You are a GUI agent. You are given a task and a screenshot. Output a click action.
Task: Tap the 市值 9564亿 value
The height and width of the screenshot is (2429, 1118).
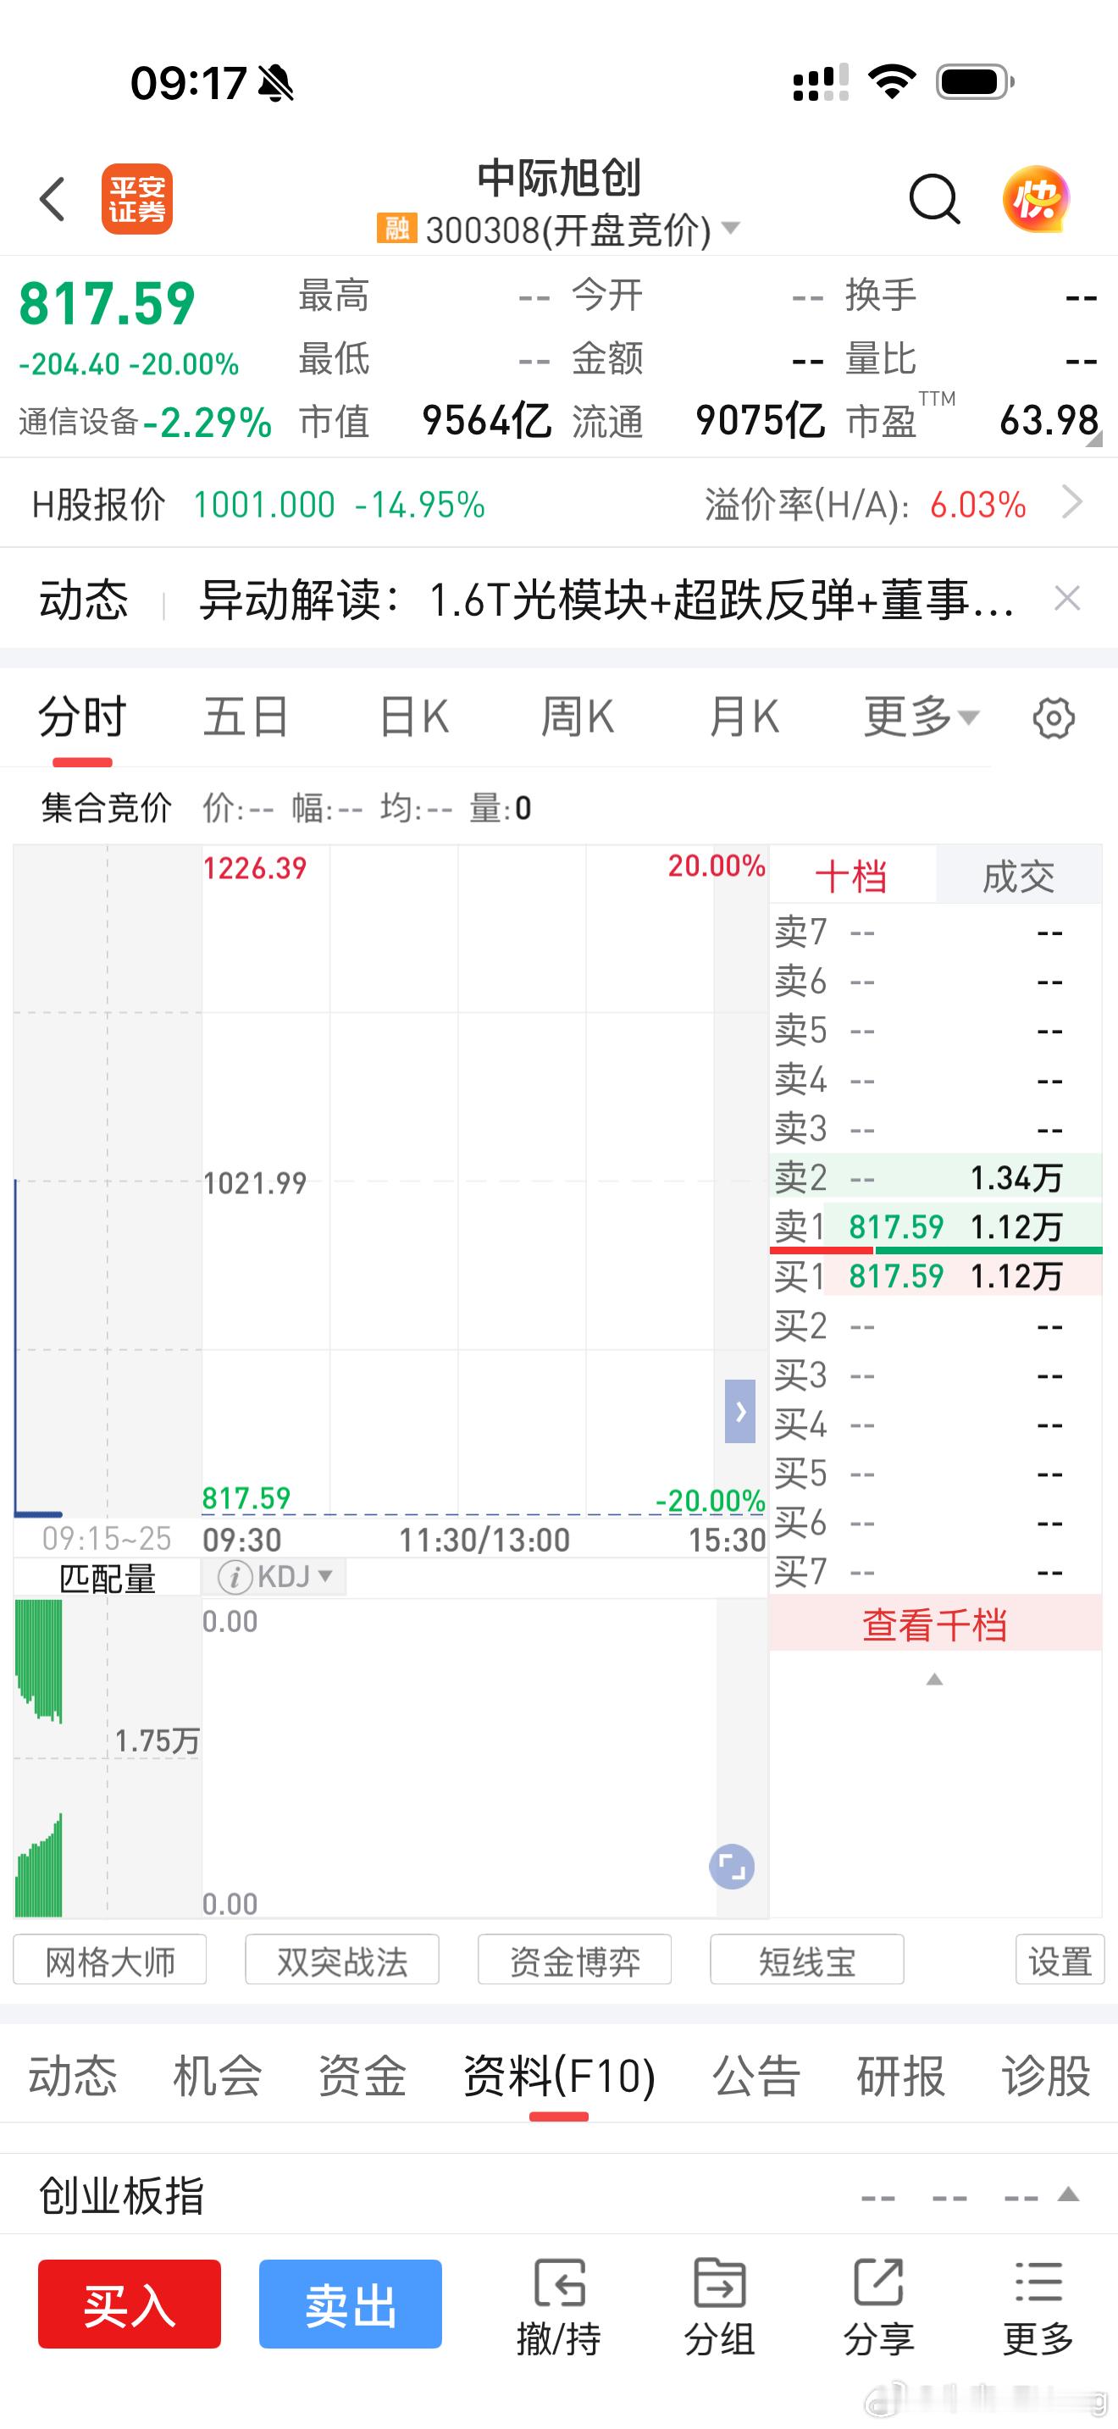pyautogui.click(x=486, y=421)
